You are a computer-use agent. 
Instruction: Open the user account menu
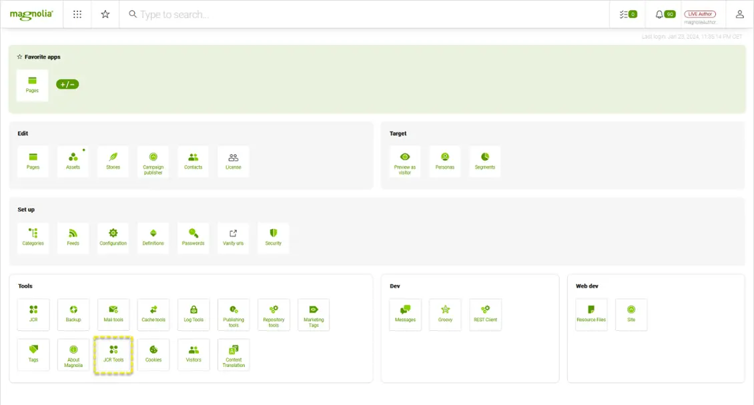739,13
